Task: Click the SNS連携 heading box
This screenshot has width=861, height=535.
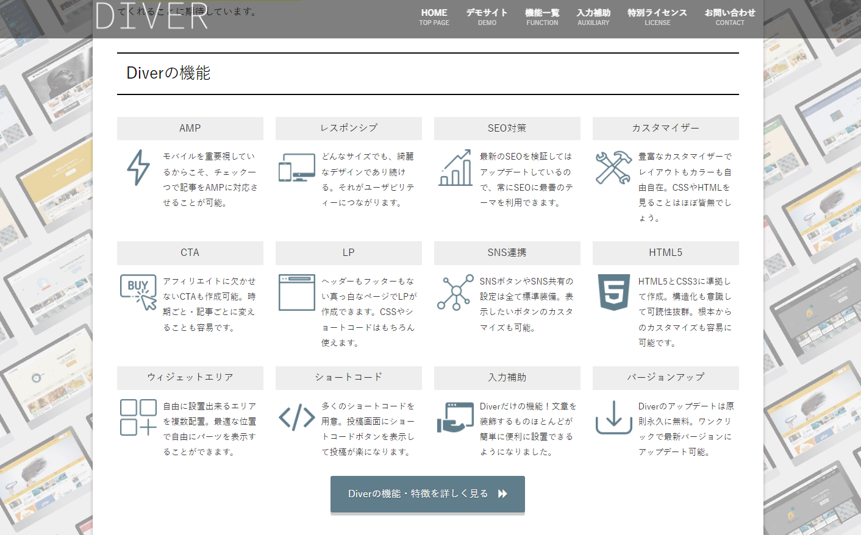Action: pos(507,253)
